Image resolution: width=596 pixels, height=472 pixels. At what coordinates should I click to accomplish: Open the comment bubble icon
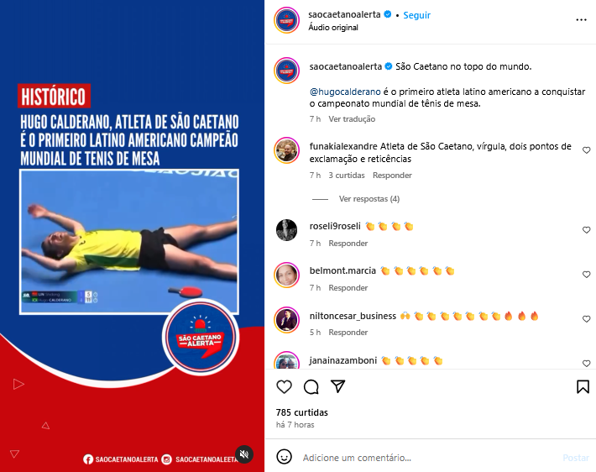311,387
